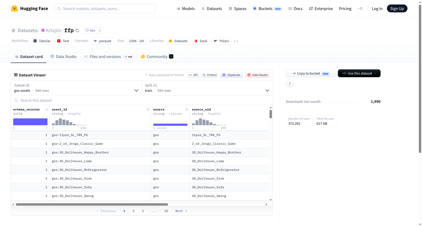Screen dimensions: 422x227
Task: Click the page vertical scrollbar
Action: tap(420, 79)
